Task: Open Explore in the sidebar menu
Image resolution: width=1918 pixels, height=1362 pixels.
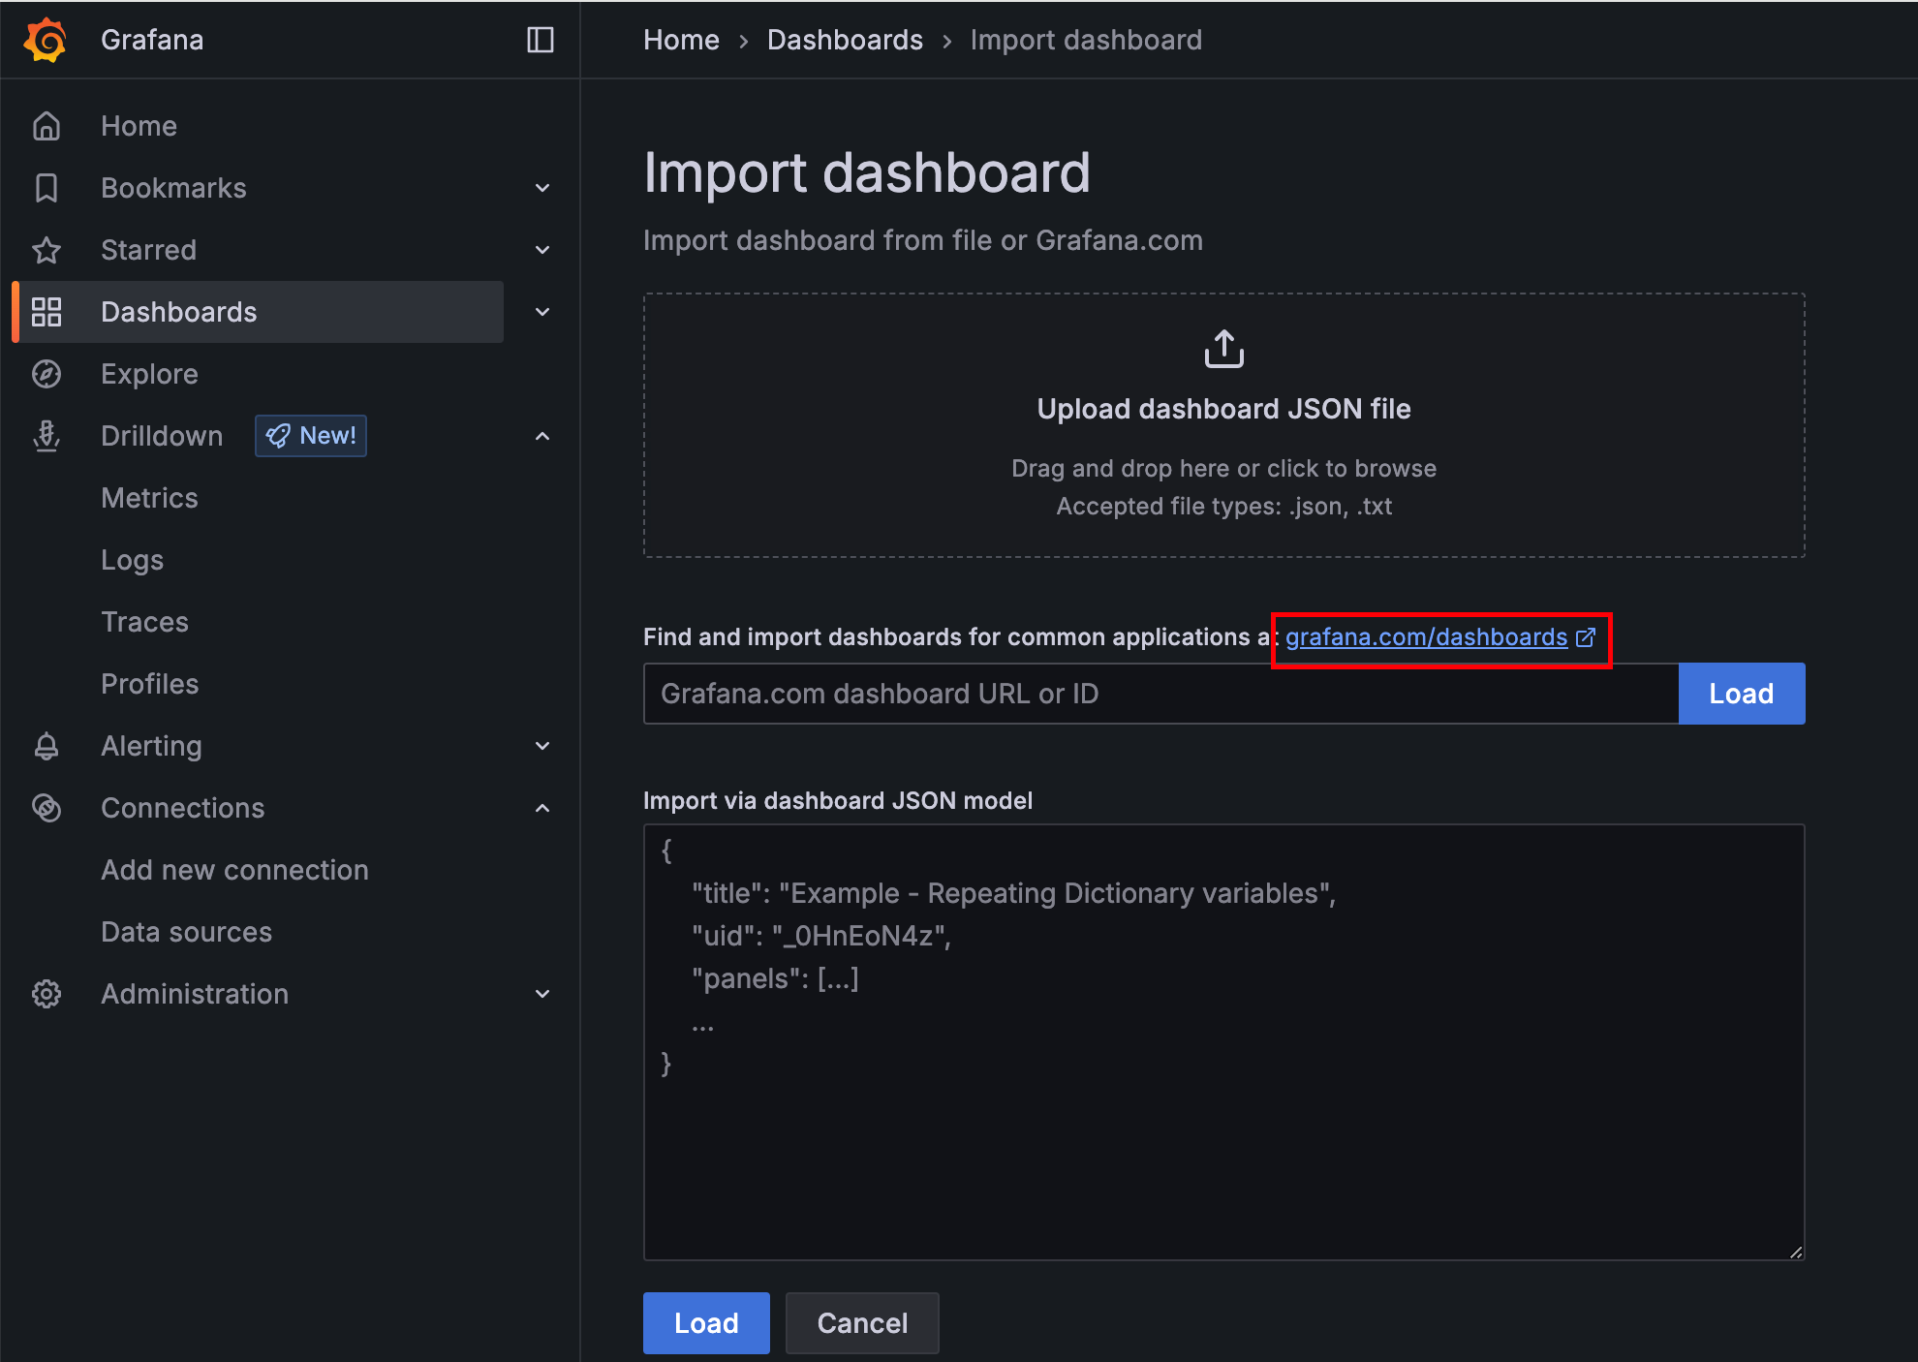Action: pos(149,374)
